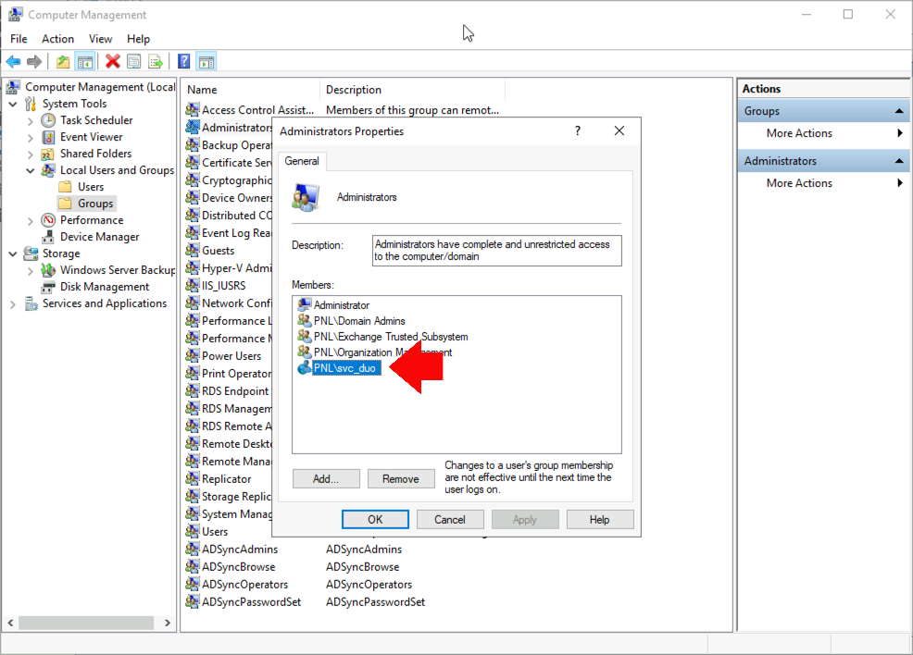Click the Back arrow toolbar icon
Viewport: 913px width, 655px height.
coord(13,61)
